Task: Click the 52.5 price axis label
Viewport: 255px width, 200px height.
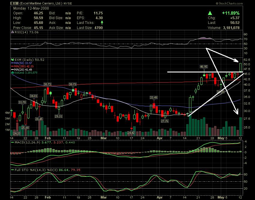Action: pos(247,60)
